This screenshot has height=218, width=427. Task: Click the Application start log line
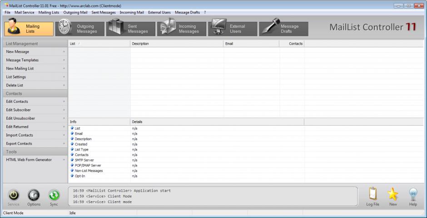[x=122, y=191]
